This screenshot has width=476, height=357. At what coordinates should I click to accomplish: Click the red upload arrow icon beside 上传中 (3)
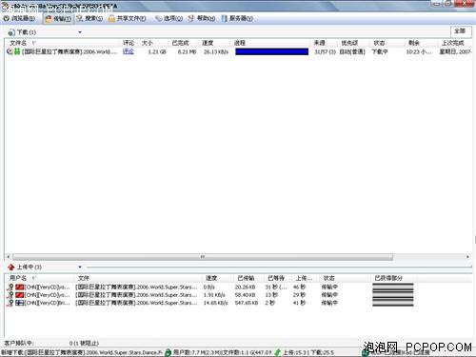[x=11, y=267]
